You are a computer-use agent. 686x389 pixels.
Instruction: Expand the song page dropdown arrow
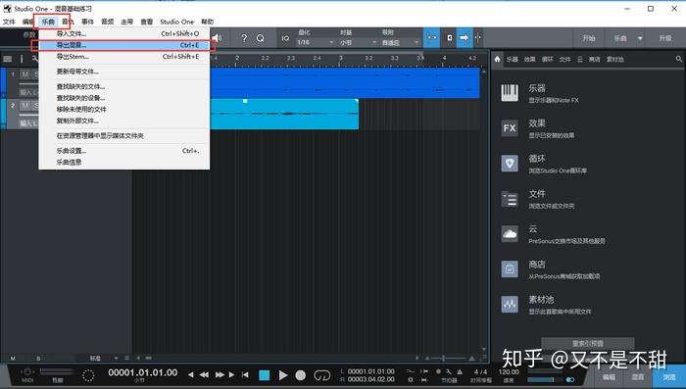click(x=640, y=38)
